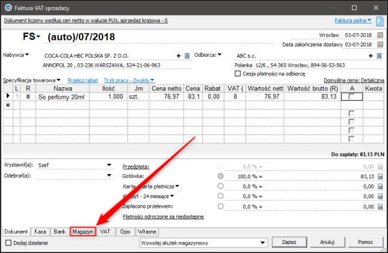Add new Nabywca with plus icon
Image resolution: width=388 pixels, height=253 pixels.
(179, 56)
